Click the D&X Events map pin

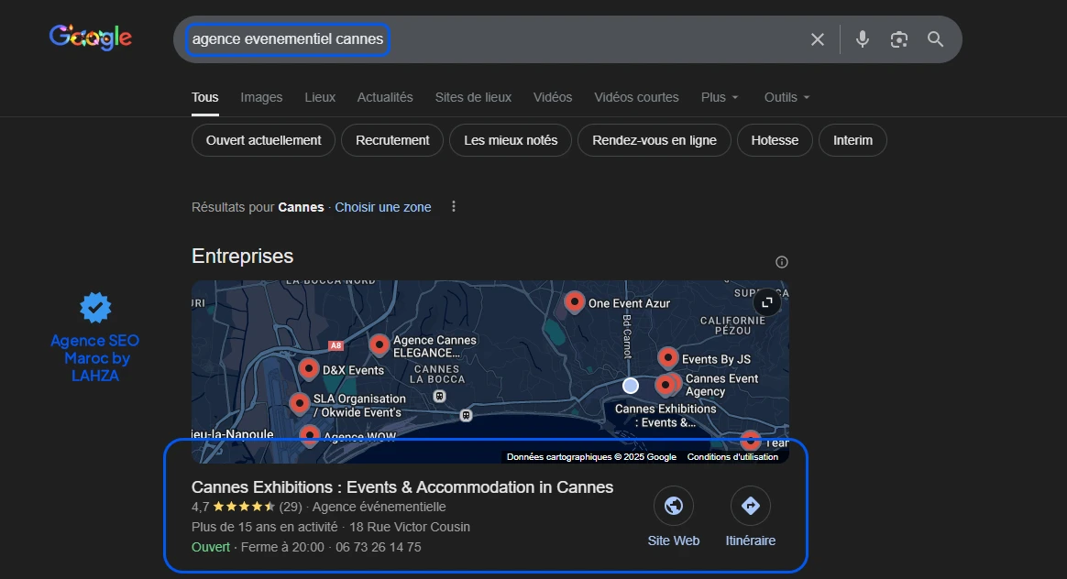tap(308, 369)
